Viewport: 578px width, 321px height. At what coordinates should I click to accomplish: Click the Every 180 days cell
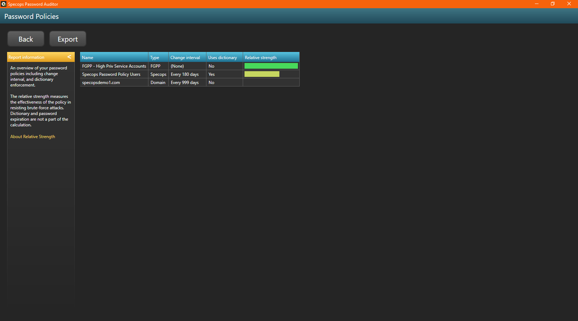pyautogui.click(x=185, y=74)
